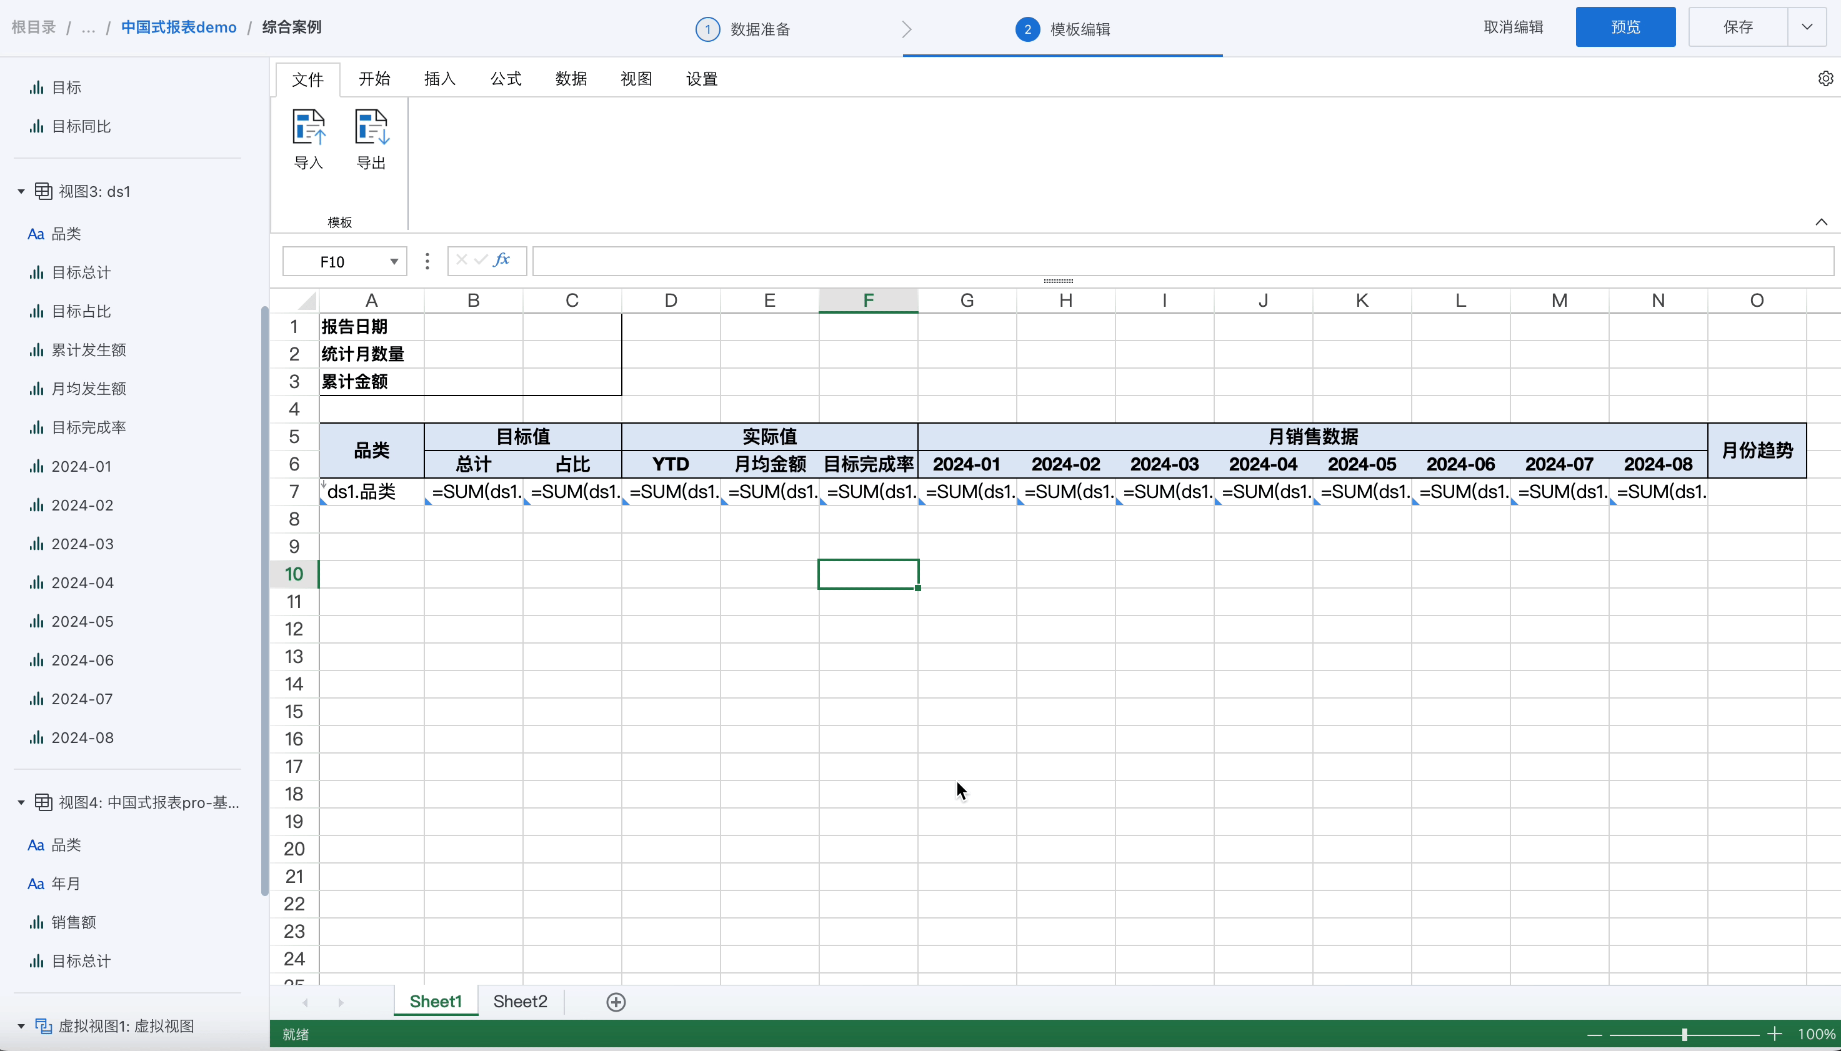Screen dimensions: 1841x1051
Task: Collapse the 视图4 中国式报表pro tree node
Action: click(21, 803)
